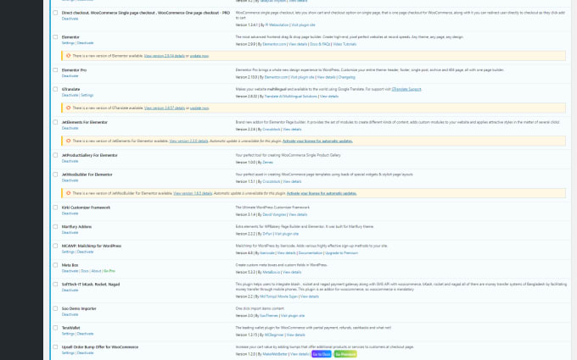Deactivate Kirki Customizer Framework
Screen dimensions: 577x360
coord(70,213)
